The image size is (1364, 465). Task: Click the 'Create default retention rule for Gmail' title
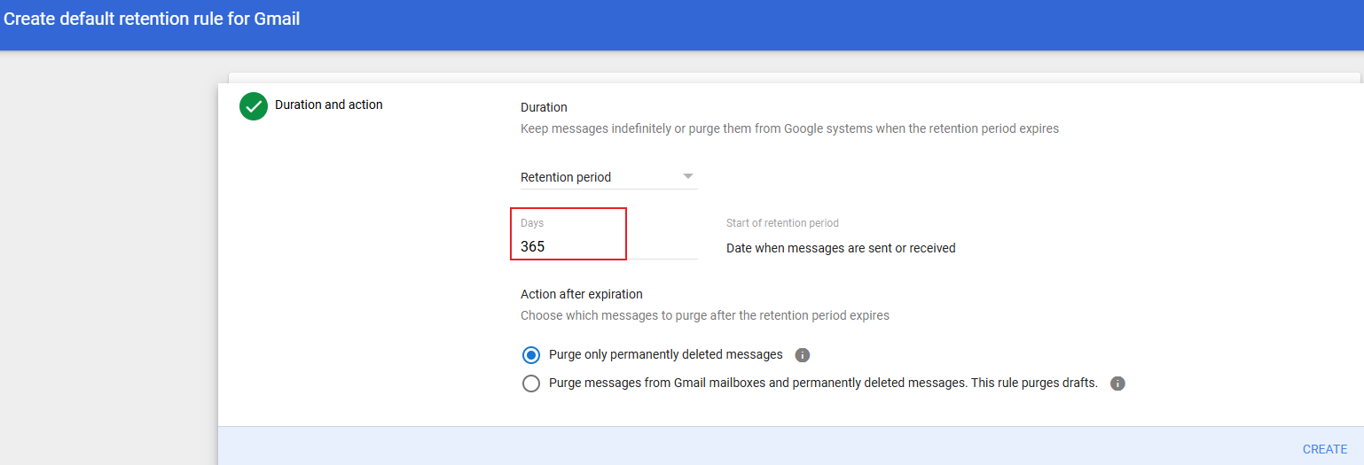point(152,19)
